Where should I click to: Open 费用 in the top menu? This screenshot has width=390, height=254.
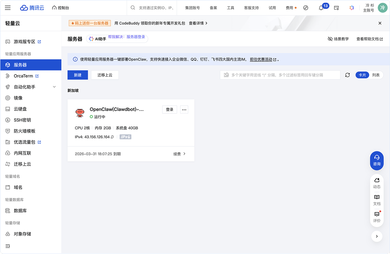point(289,8)
